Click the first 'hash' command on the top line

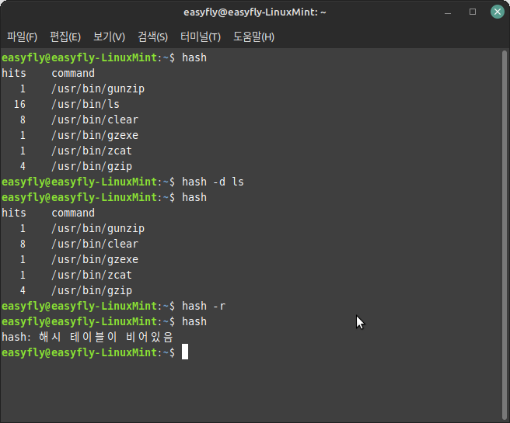[194, 57]
